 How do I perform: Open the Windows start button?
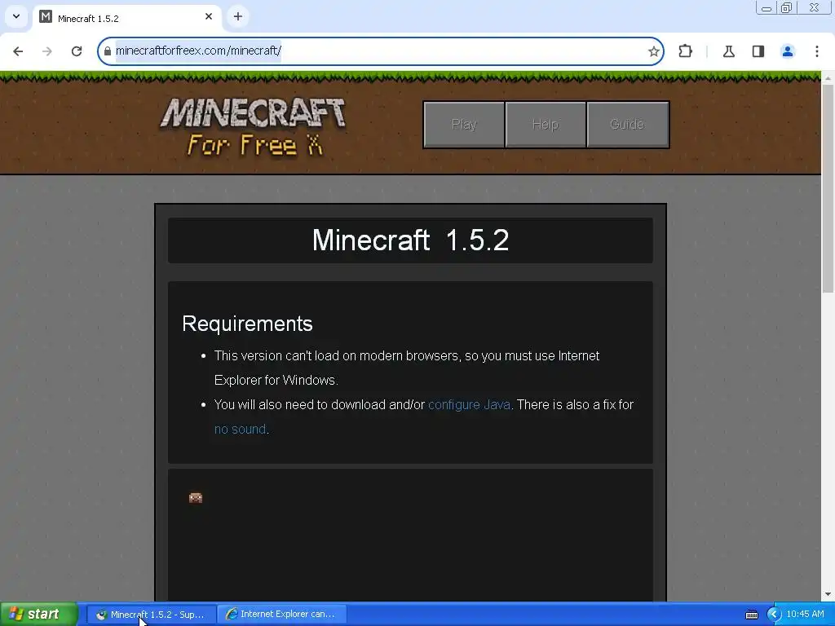point(38,614)
